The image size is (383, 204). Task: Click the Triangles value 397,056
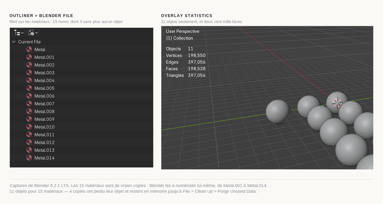coord(197,75)
